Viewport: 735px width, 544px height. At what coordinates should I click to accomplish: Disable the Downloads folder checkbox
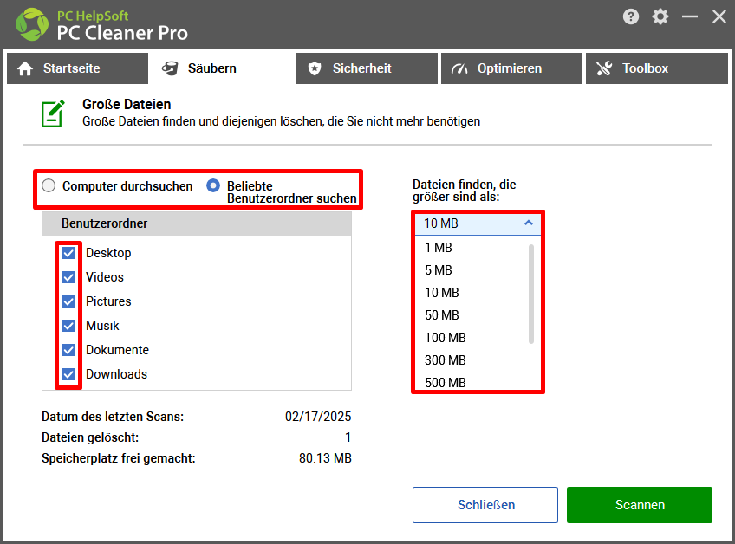68,374
